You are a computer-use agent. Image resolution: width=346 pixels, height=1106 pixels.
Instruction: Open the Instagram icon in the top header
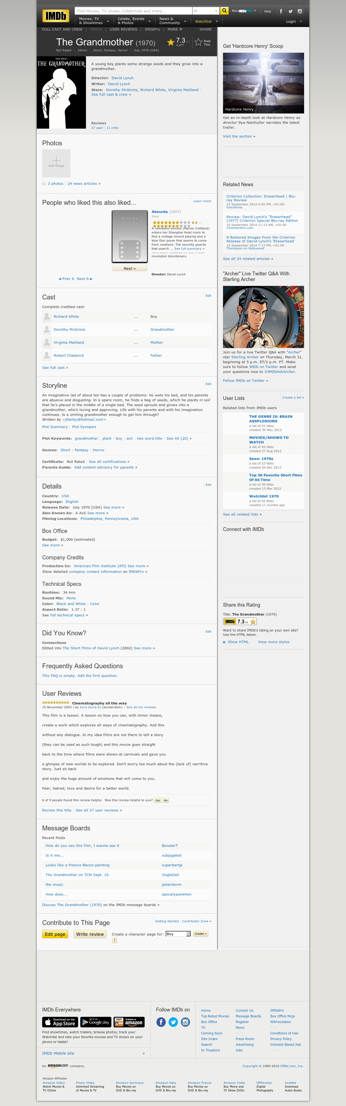point(300,11)
